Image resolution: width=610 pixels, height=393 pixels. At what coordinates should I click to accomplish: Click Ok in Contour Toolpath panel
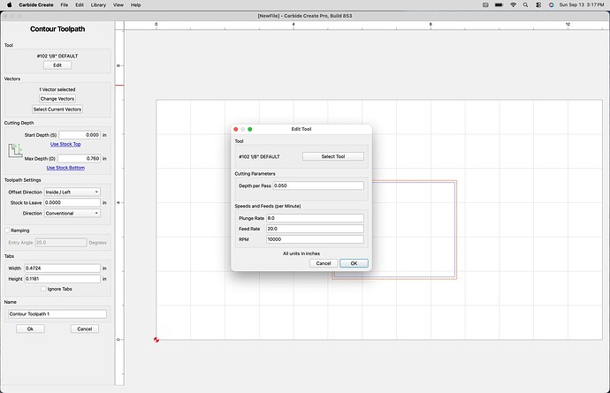click(30, 329)
